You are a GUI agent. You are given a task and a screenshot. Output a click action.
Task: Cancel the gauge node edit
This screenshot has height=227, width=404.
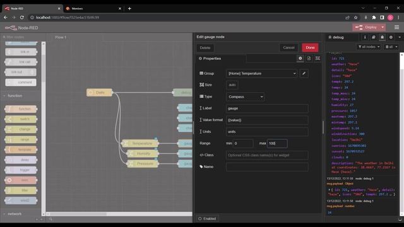point(288,48)
